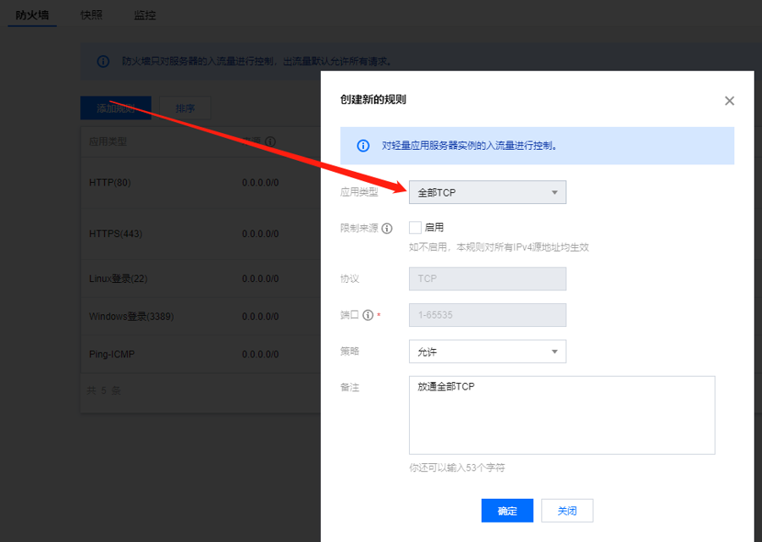762x542 pixels.
Task: Click the info icon in dialog blue banner
Action: (x=363, y=146)
